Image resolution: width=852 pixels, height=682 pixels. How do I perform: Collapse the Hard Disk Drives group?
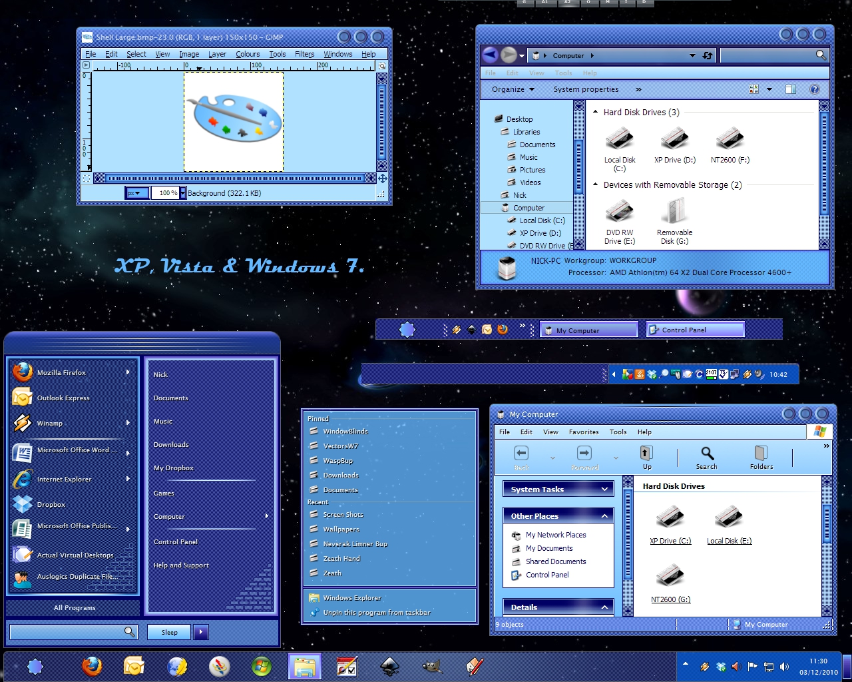pos(596,113)
